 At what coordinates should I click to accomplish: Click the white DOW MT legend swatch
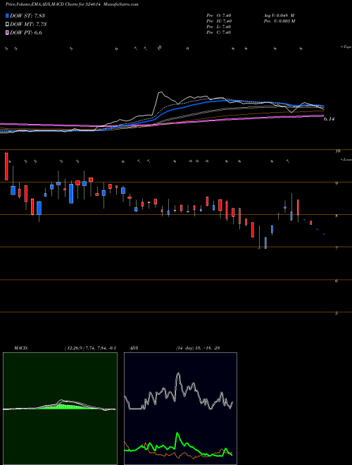click(7, 25)
